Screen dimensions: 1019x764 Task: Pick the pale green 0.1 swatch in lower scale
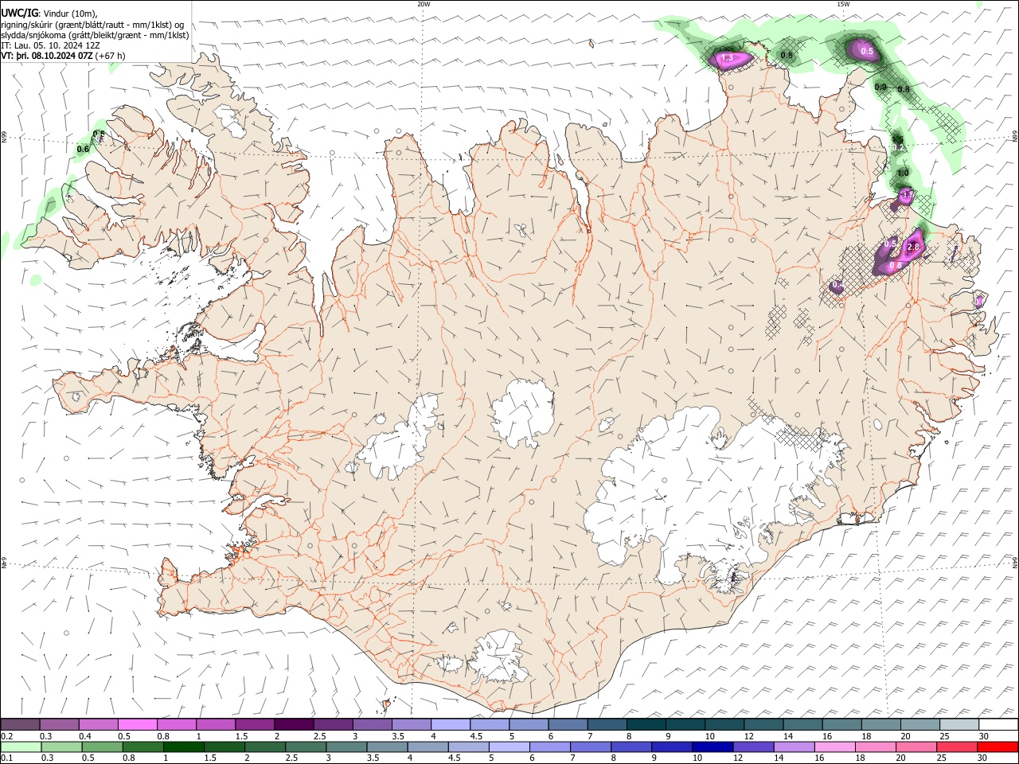click(x=20, y=746)
